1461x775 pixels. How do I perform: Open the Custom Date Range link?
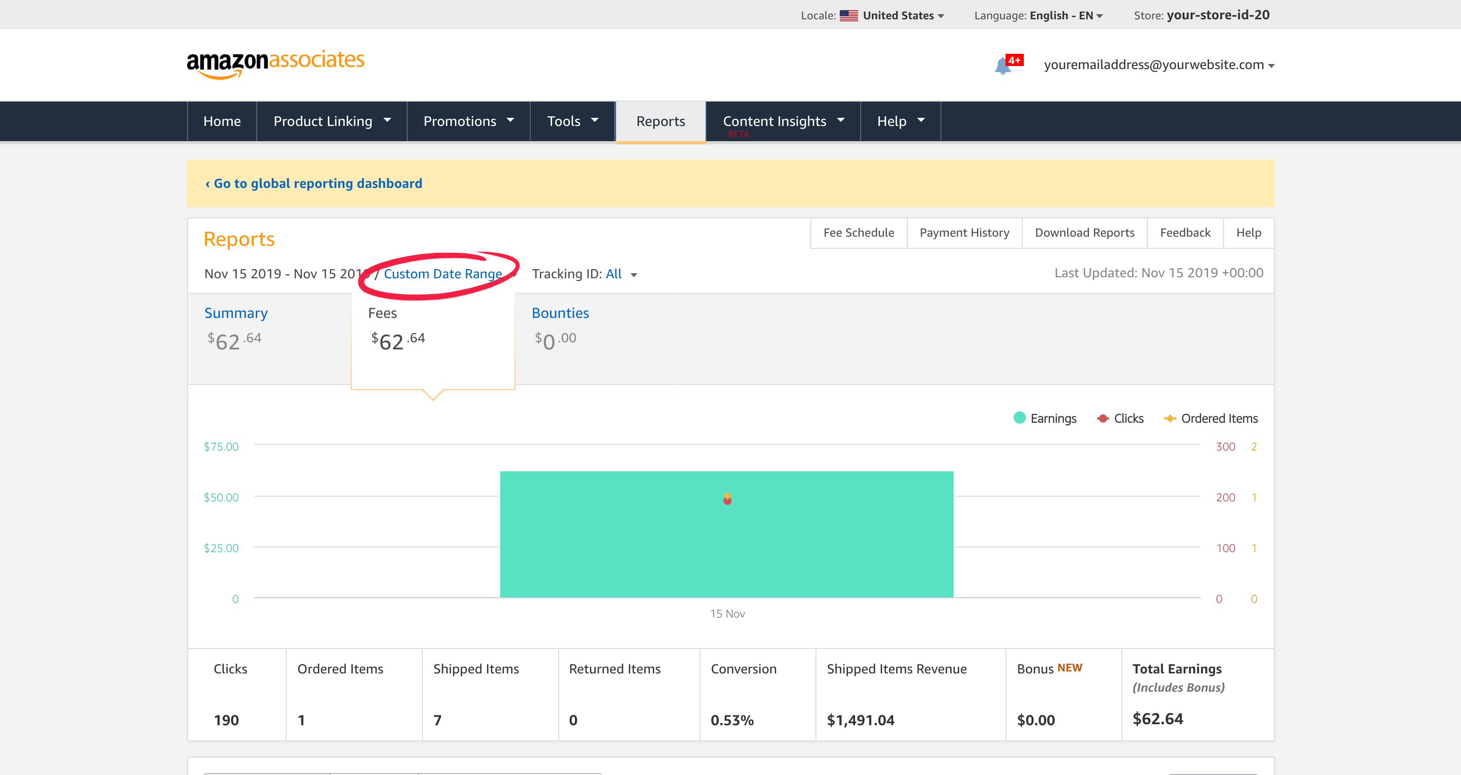click(443, 274)
